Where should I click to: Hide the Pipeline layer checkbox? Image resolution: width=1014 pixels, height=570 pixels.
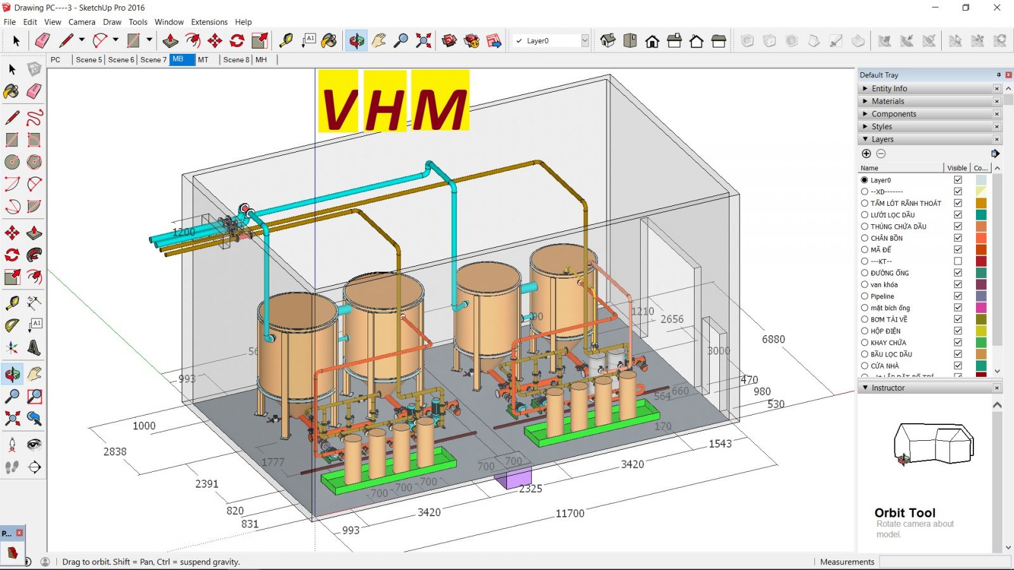click(958, 296)
